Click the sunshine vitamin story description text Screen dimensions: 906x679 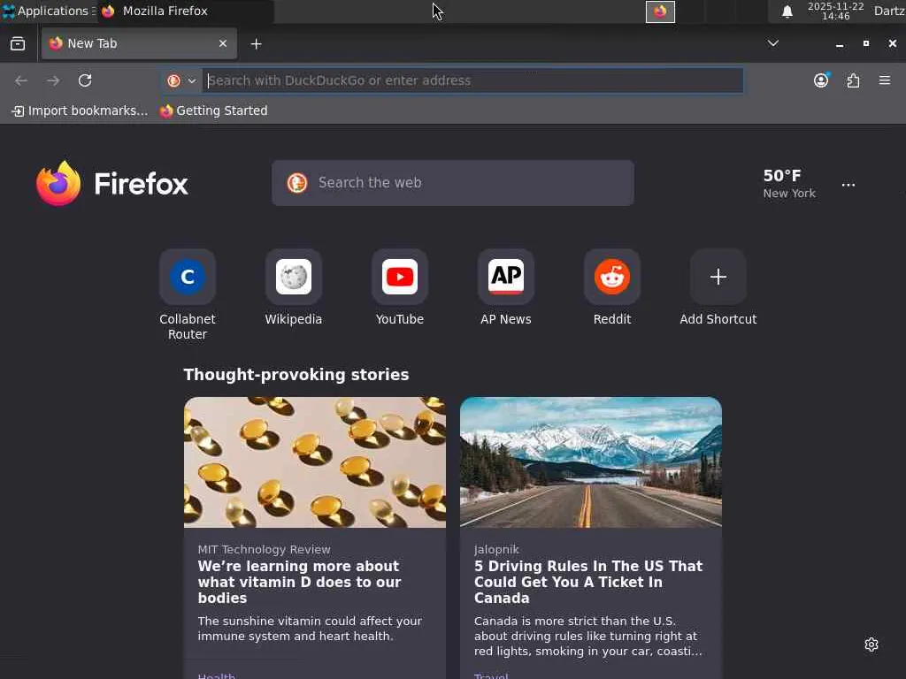tap(310, 629)
